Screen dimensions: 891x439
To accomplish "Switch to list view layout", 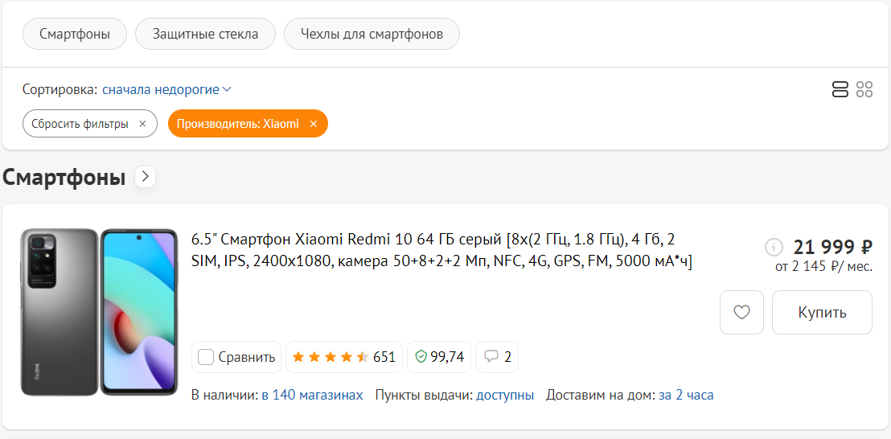I will (840, 89).
